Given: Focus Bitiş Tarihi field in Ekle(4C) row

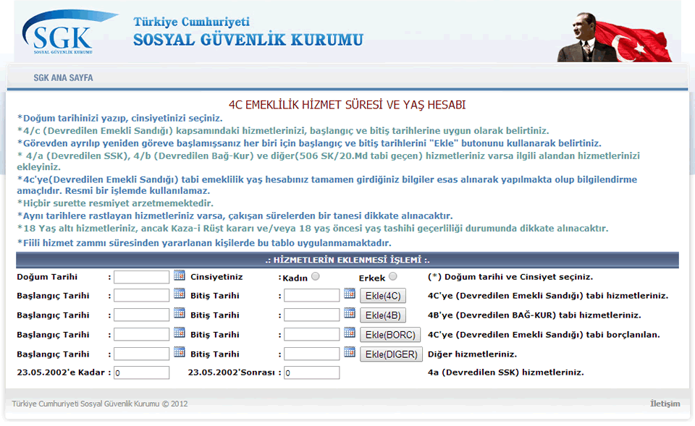Looking at the screenshot, I should [x=311, y=295].
